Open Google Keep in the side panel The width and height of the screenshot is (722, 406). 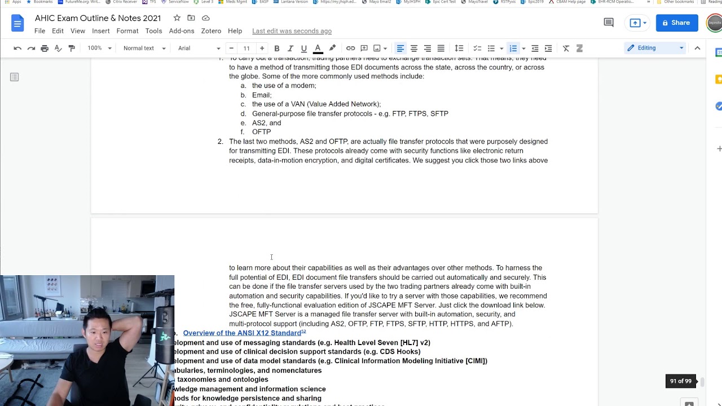719,80
